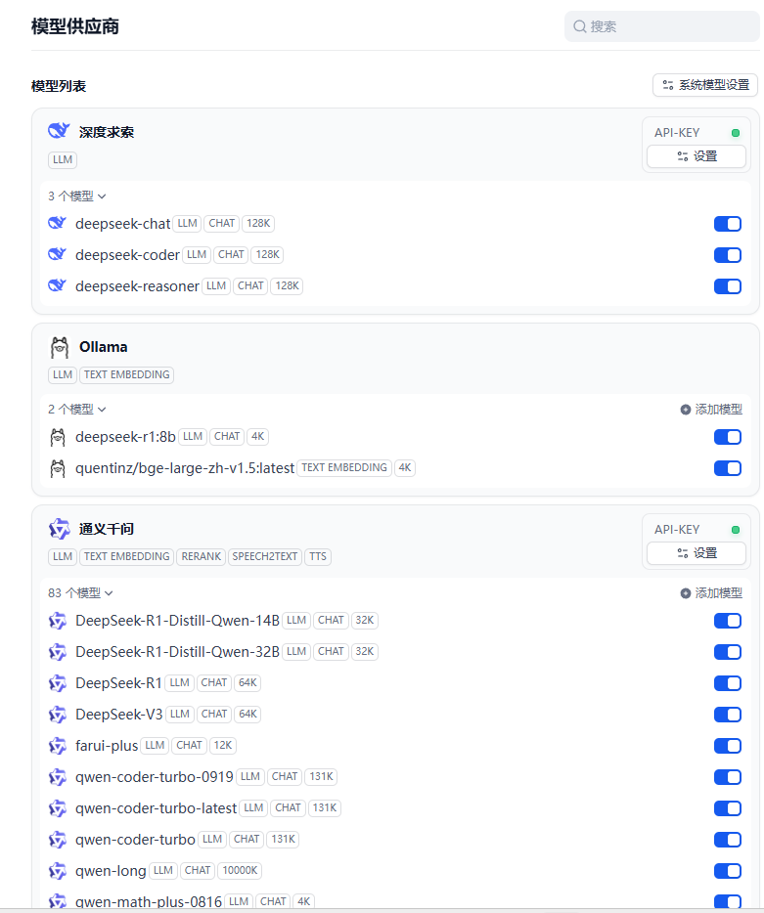
Task: Open 设置 for 通义千问 API key
Action: point(697,553)
